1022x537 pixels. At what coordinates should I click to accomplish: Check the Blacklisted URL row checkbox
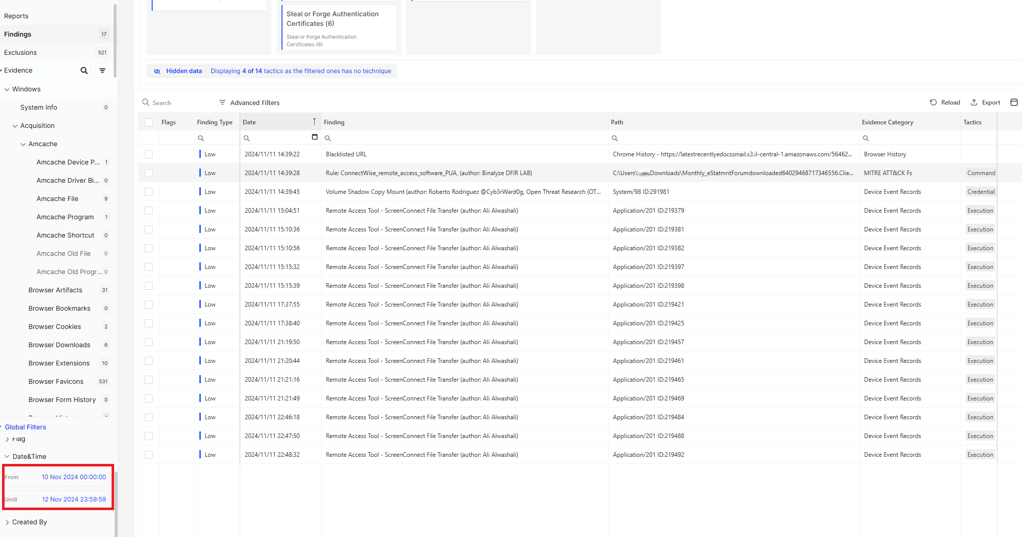click(149, 154)
